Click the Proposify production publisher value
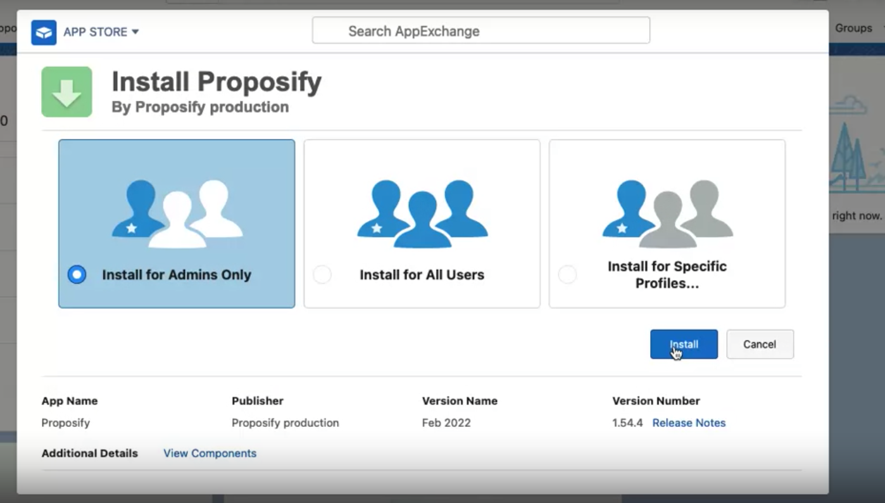This screenshot has width=885, height=503. coord(285,423)
